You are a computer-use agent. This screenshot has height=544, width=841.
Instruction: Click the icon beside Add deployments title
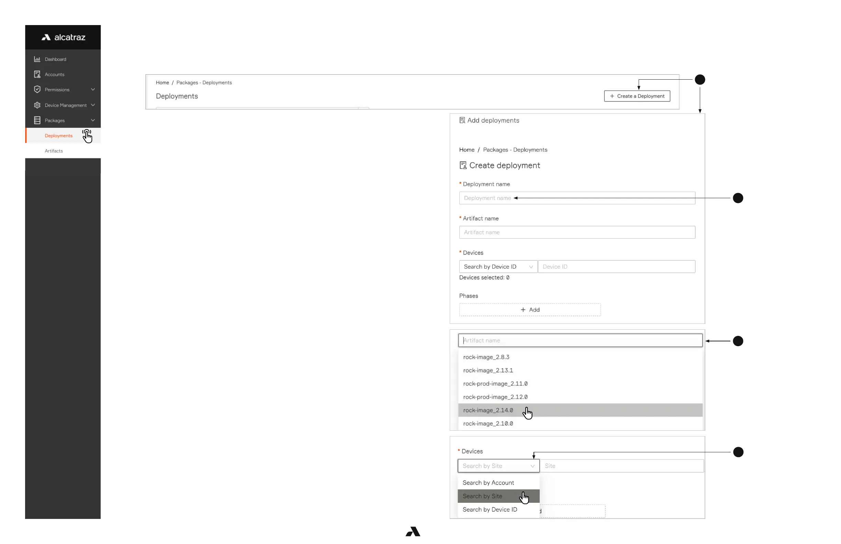(x=462, y=121)
